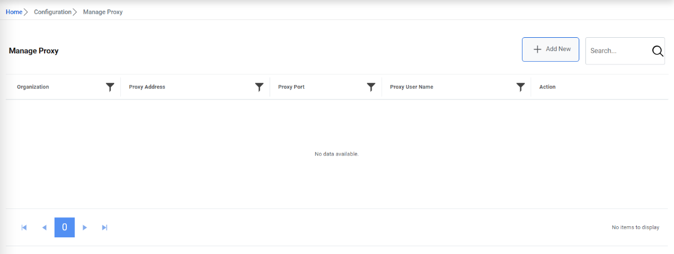The image size is (674, 254).
Task: Navigate to Home breadcrumb link
Action: pyautogui.click(x=14, y=12)
